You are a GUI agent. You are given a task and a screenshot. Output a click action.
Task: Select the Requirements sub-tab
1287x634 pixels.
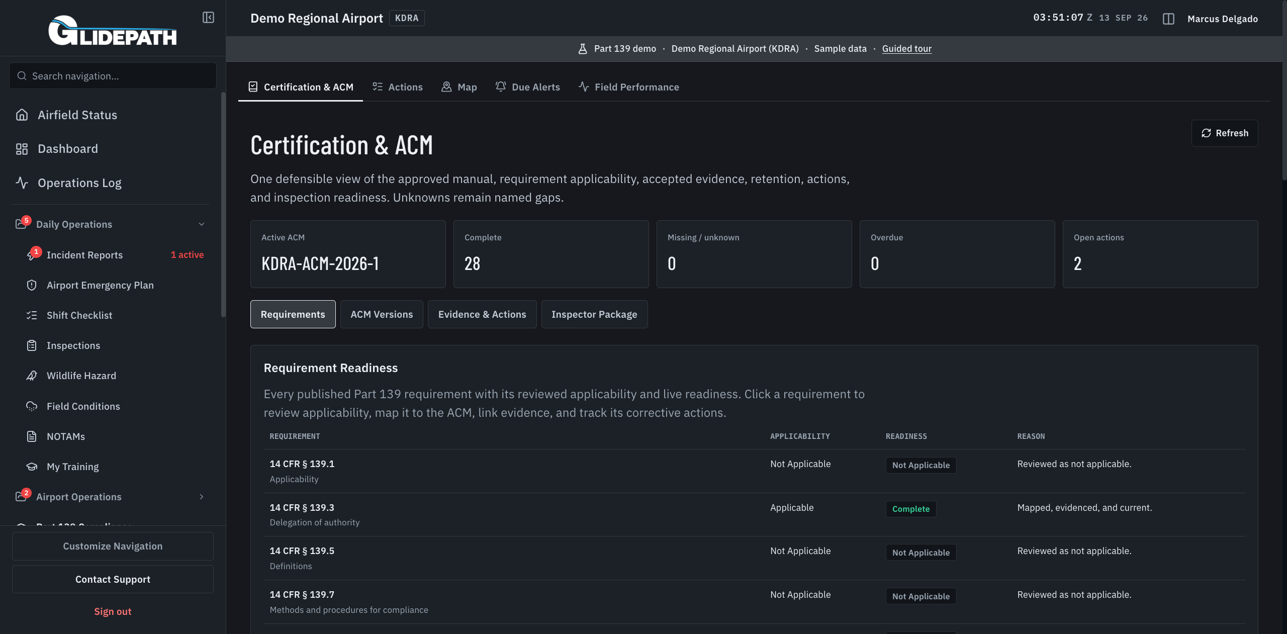(x=293, y=314)
